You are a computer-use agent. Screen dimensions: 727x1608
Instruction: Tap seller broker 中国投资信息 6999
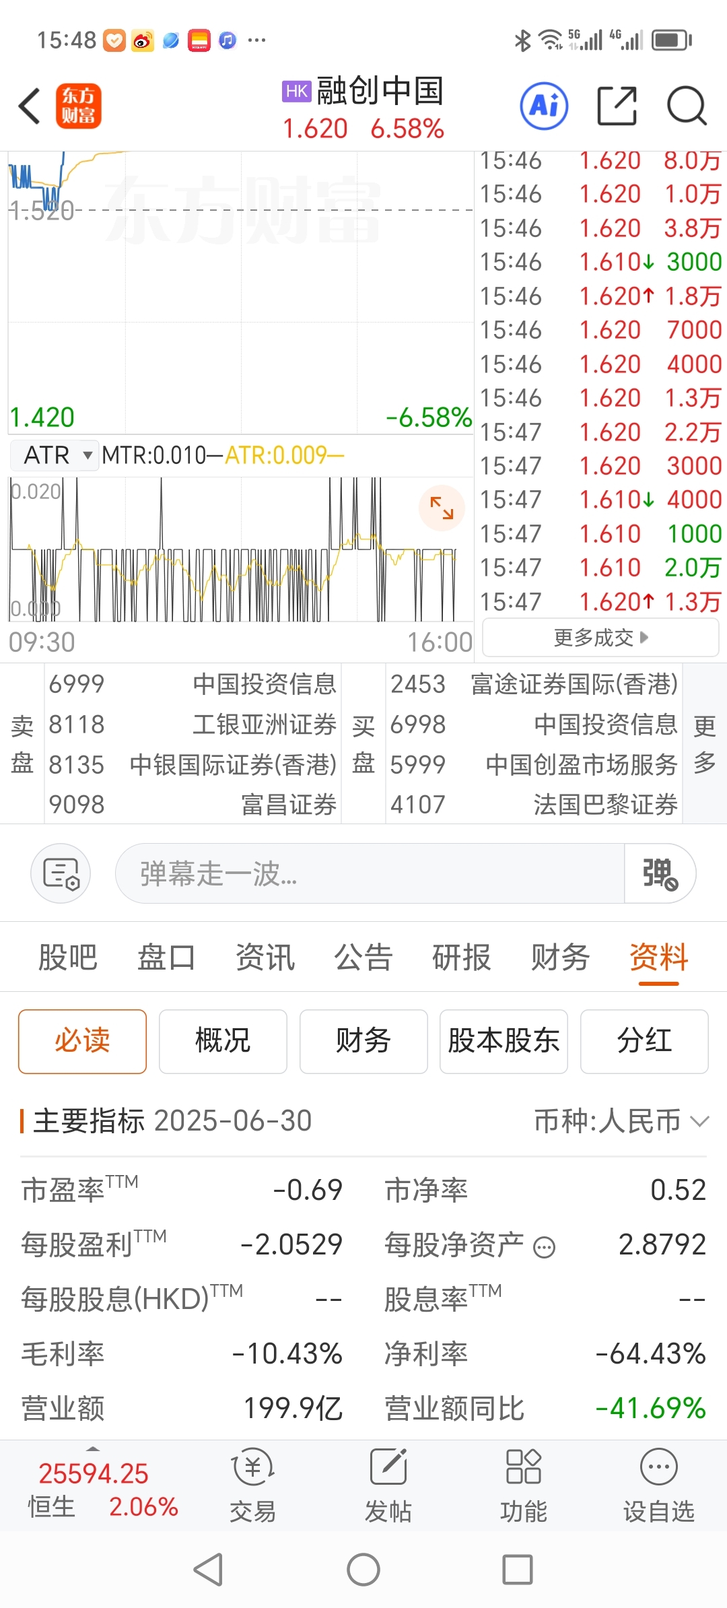(x=193, y=684)
